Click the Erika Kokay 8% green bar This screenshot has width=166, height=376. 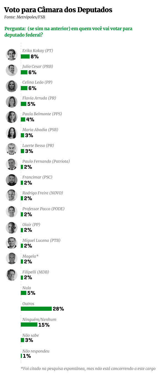(x=25, y=57)
